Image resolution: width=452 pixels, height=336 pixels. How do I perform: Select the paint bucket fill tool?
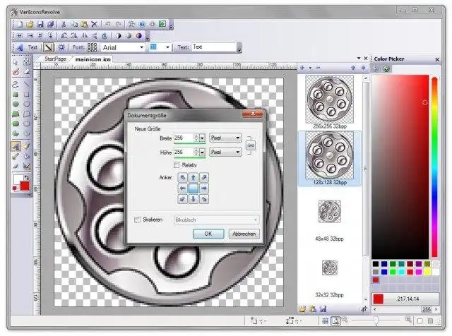(26, 156)
